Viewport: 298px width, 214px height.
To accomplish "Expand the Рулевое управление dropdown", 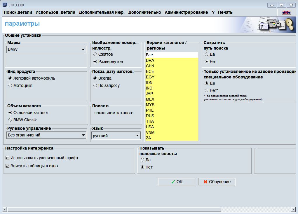I will tap(46, 135).
